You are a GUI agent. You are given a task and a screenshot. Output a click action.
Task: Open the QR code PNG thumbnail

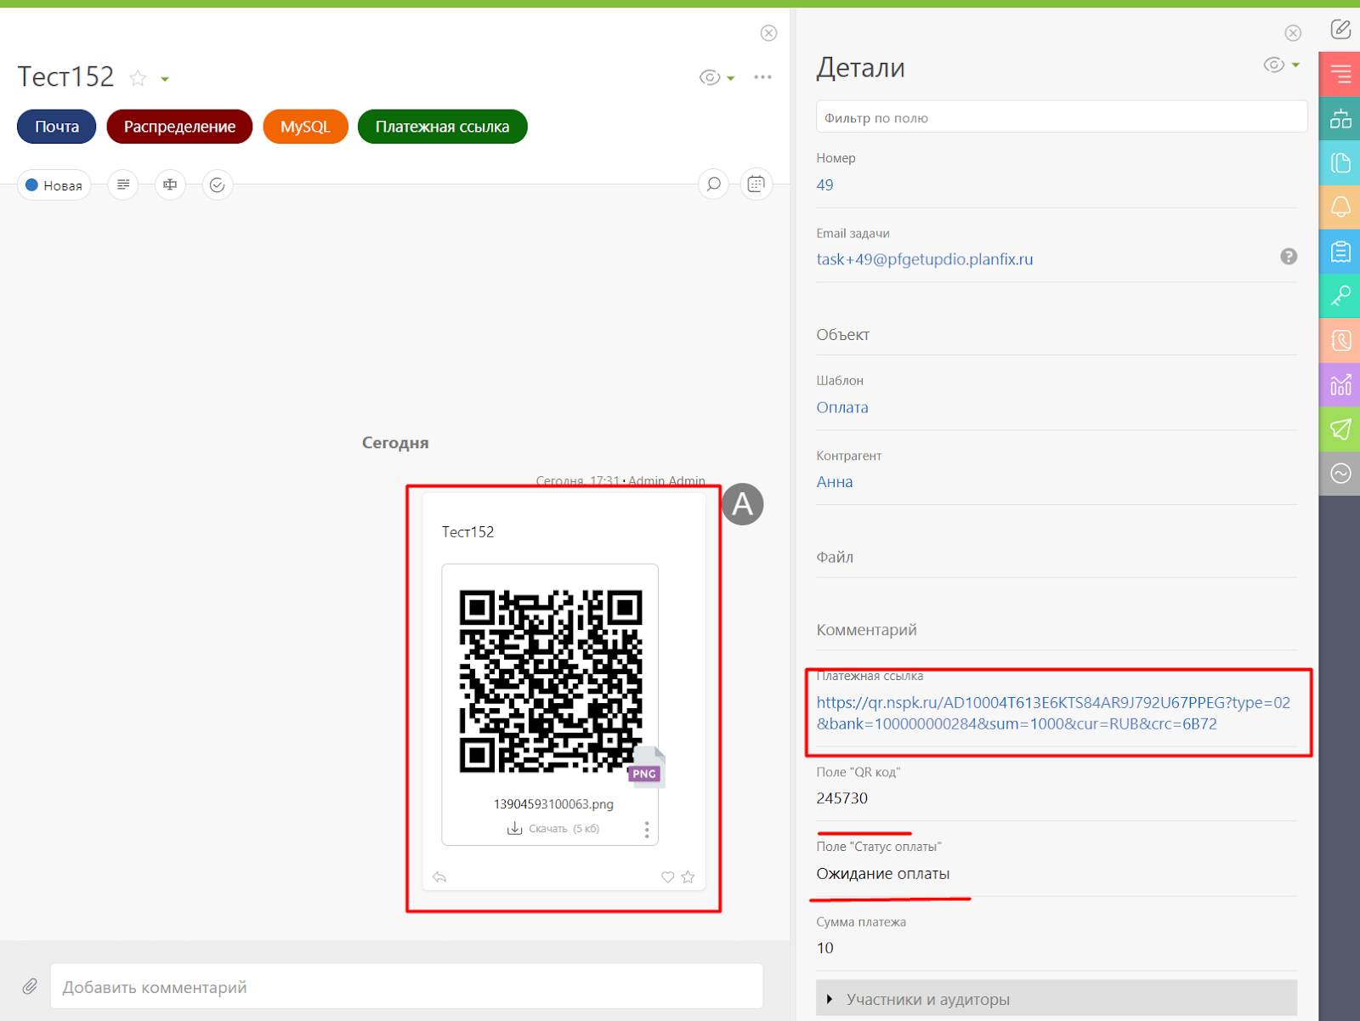point(551,680)
